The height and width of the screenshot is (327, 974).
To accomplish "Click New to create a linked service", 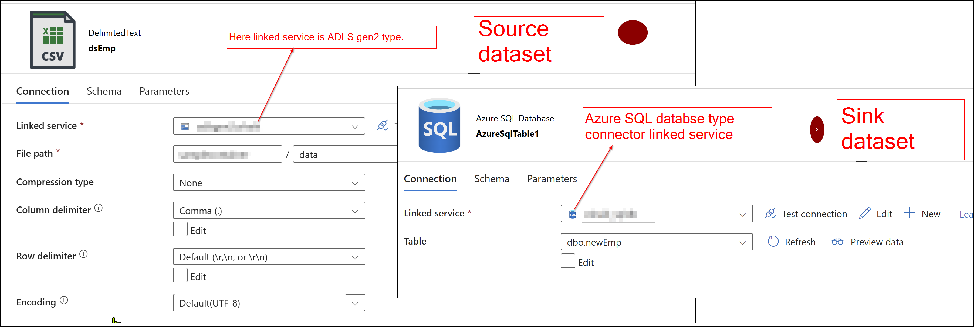I will 923,213.
